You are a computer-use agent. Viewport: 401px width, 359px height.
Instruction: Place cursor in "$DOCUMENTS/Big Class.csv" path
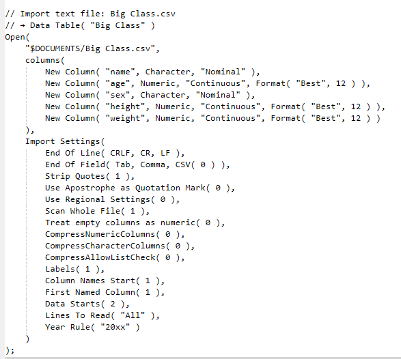pyautogui.click(x=92, y=48)
